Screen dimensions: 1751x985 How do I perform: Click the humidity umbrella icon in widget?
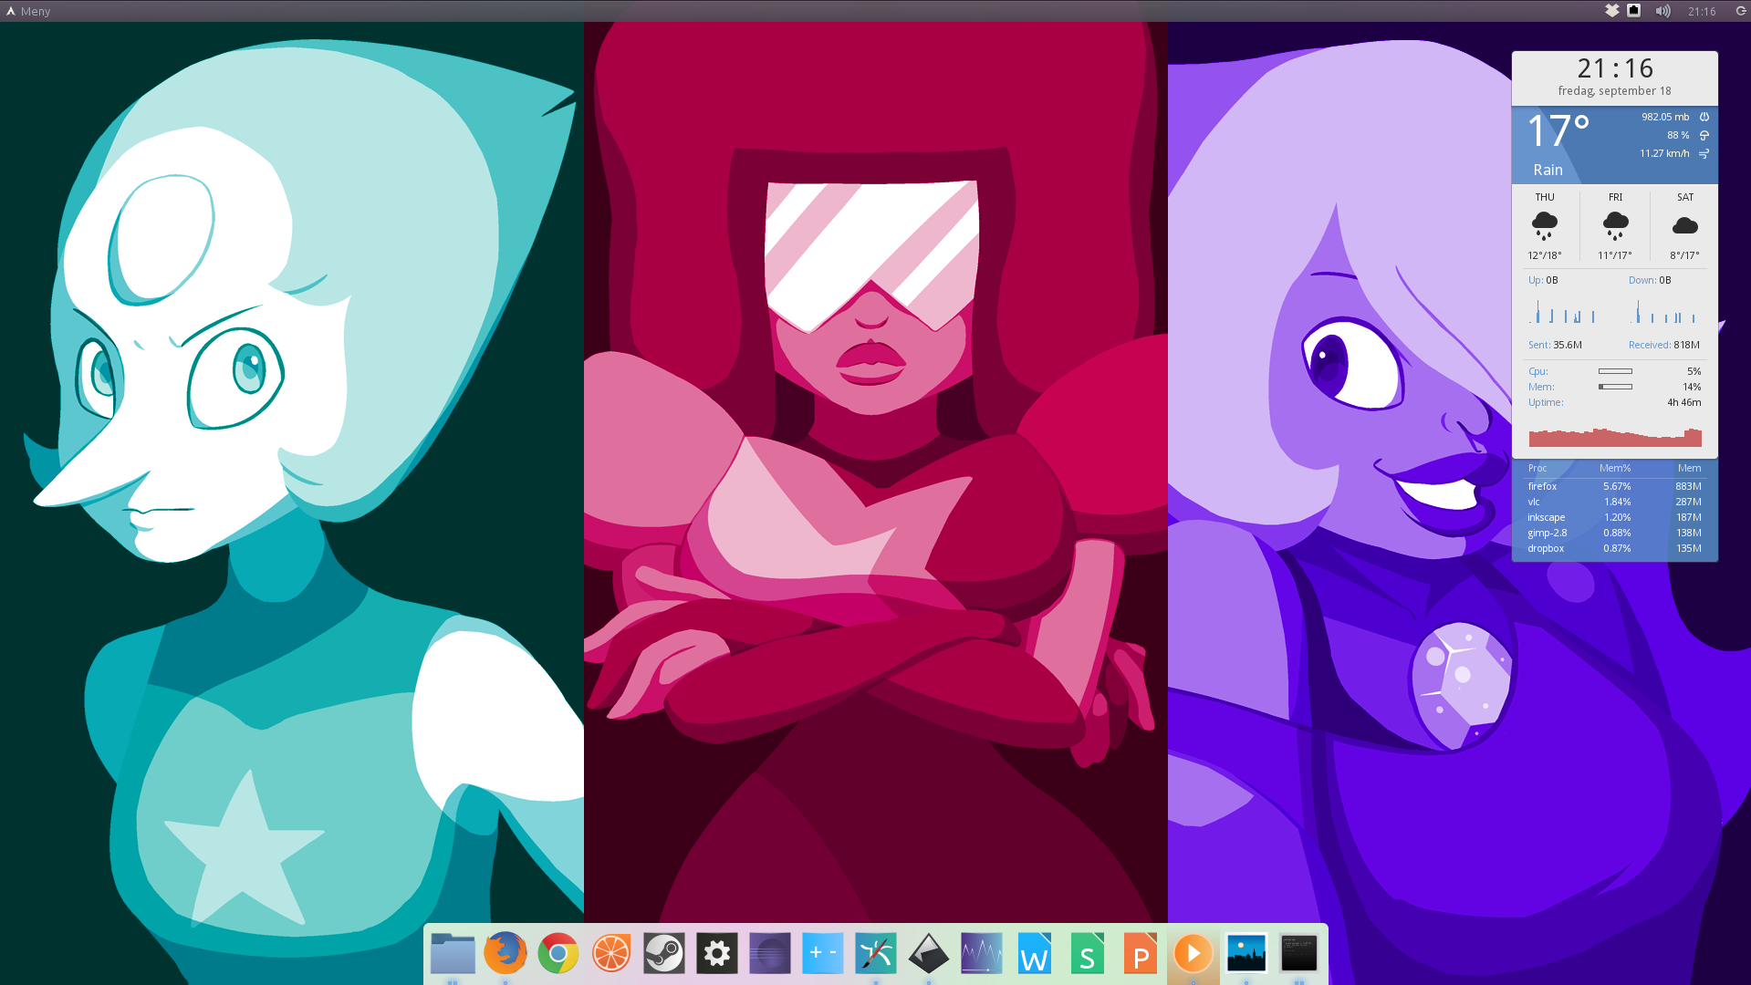pos(1704,135)
